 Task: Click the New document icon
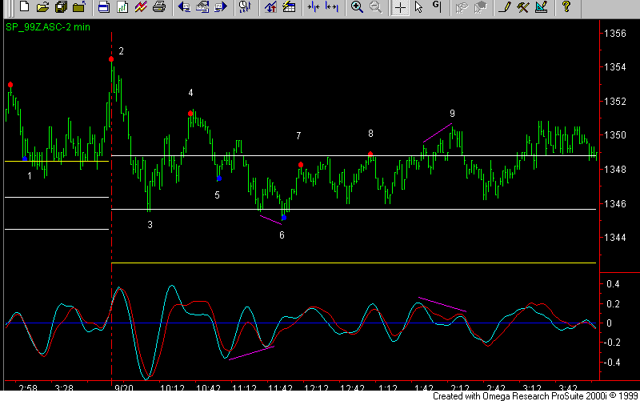click(24, 7)
